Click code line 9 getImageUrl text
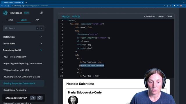Image resolution: width=186 pixels, height=104 pixels. coord(94,38)
